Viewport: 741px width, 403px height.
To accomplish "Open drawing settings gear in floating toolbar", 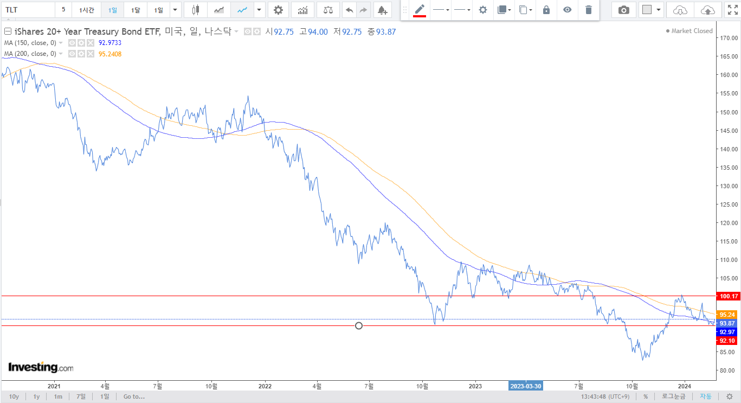I will 483,10.
